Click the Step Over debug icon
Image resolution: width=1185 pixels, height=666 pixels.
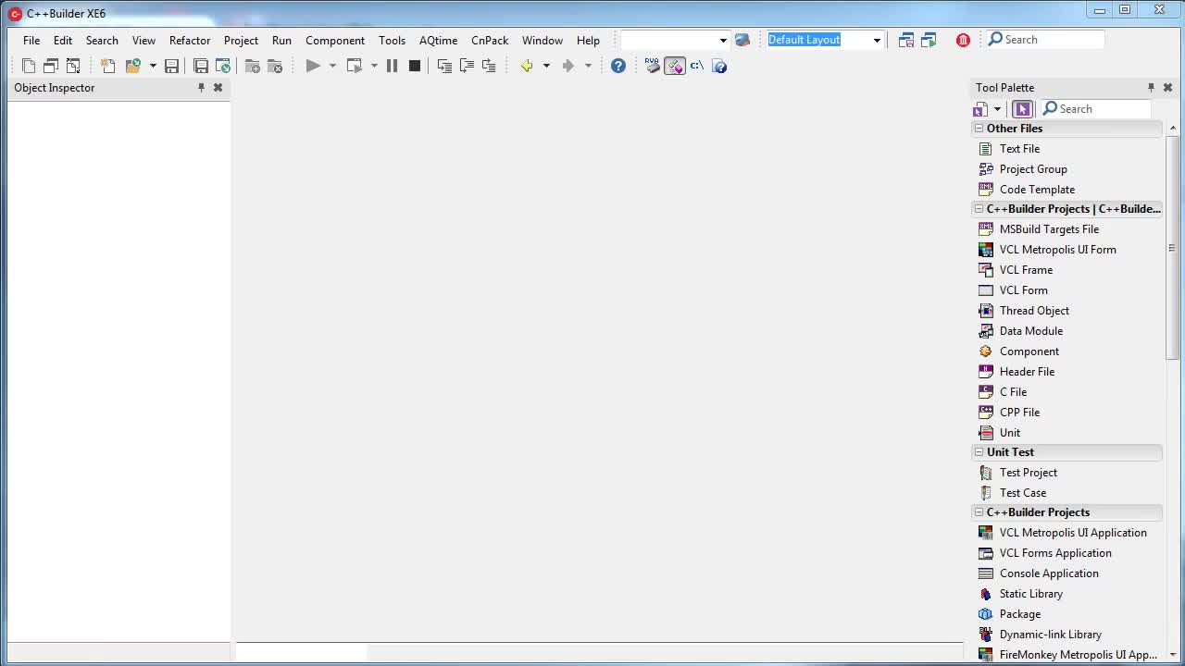point(467,66)
